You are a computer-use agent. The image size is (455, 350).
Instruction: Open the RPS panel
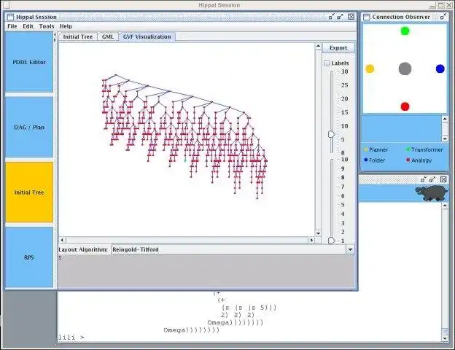pos(29,257)
